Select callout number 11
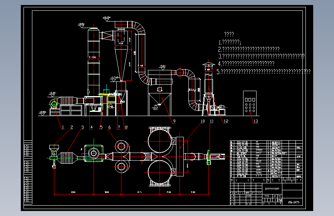This screenshot has height=216, width=334. [211, 121]
